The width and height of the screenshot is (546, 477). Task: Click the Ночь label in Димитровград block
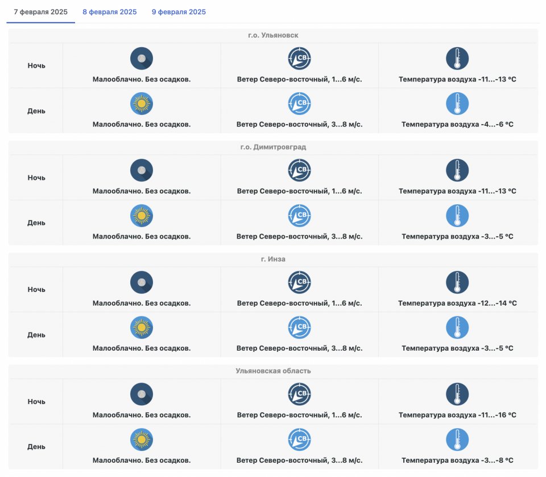pos(36,178)
